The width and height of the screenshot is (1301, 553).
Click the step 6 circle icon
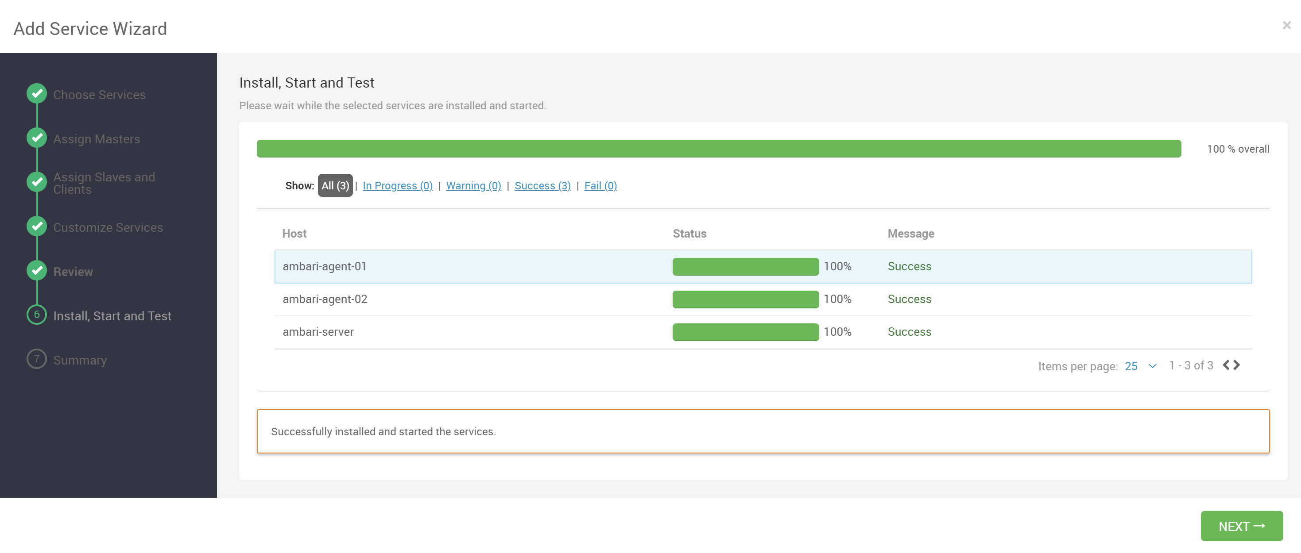point(37,315)
